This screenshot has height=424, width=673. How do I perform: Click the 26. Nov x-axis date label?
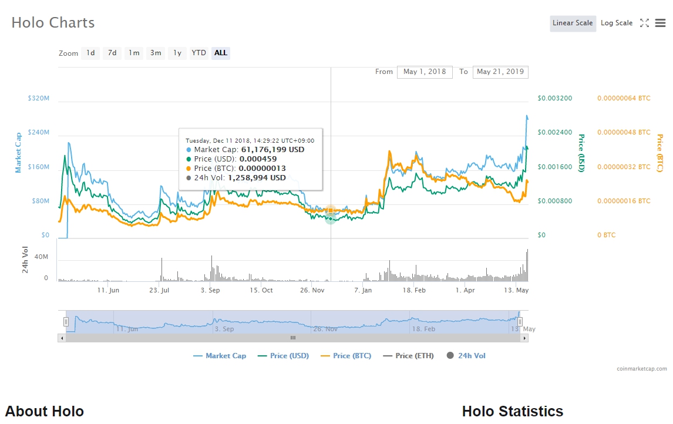click(312, 290)
